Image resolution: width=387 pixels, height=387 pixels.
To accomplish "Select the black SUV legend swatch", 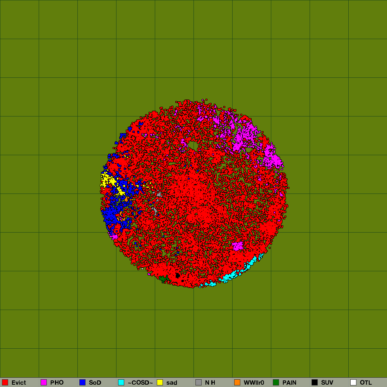I will point(315,382).
